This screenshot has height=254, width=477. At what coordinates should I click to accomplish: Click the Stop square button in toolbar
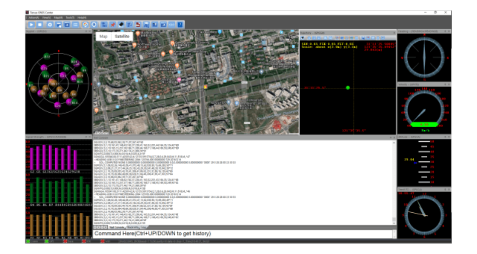coord(39,24)
